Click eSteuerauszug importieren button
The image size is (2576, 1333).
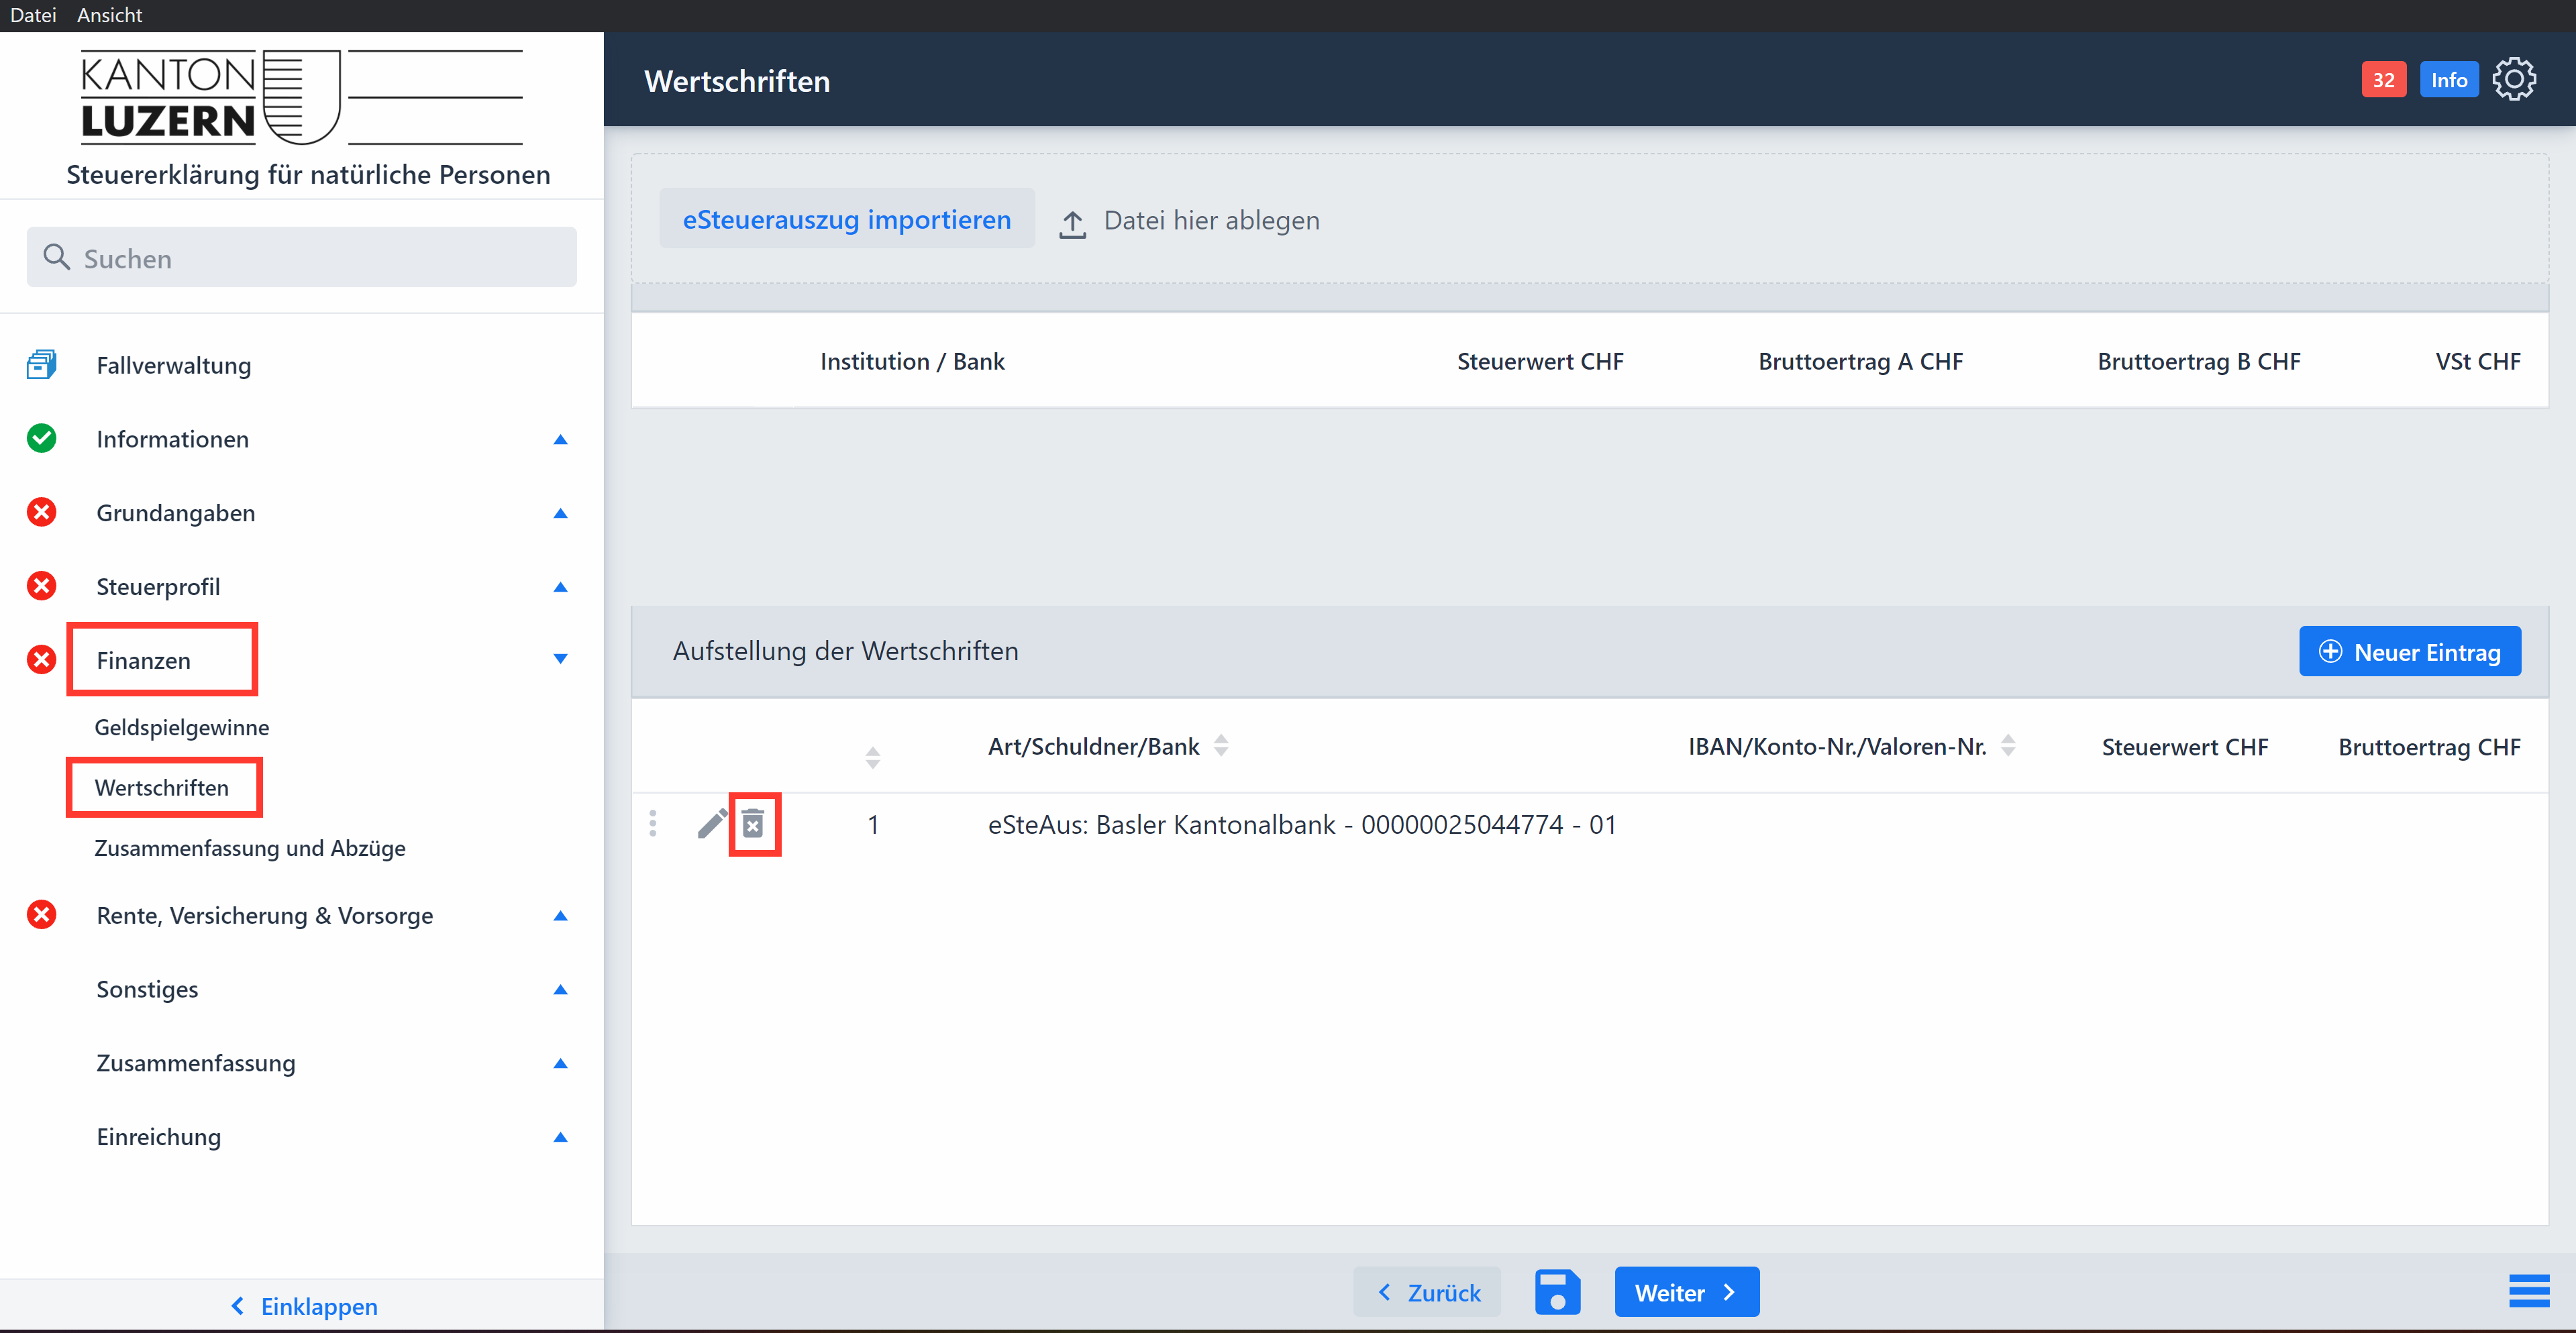click(x=846, y=220)
